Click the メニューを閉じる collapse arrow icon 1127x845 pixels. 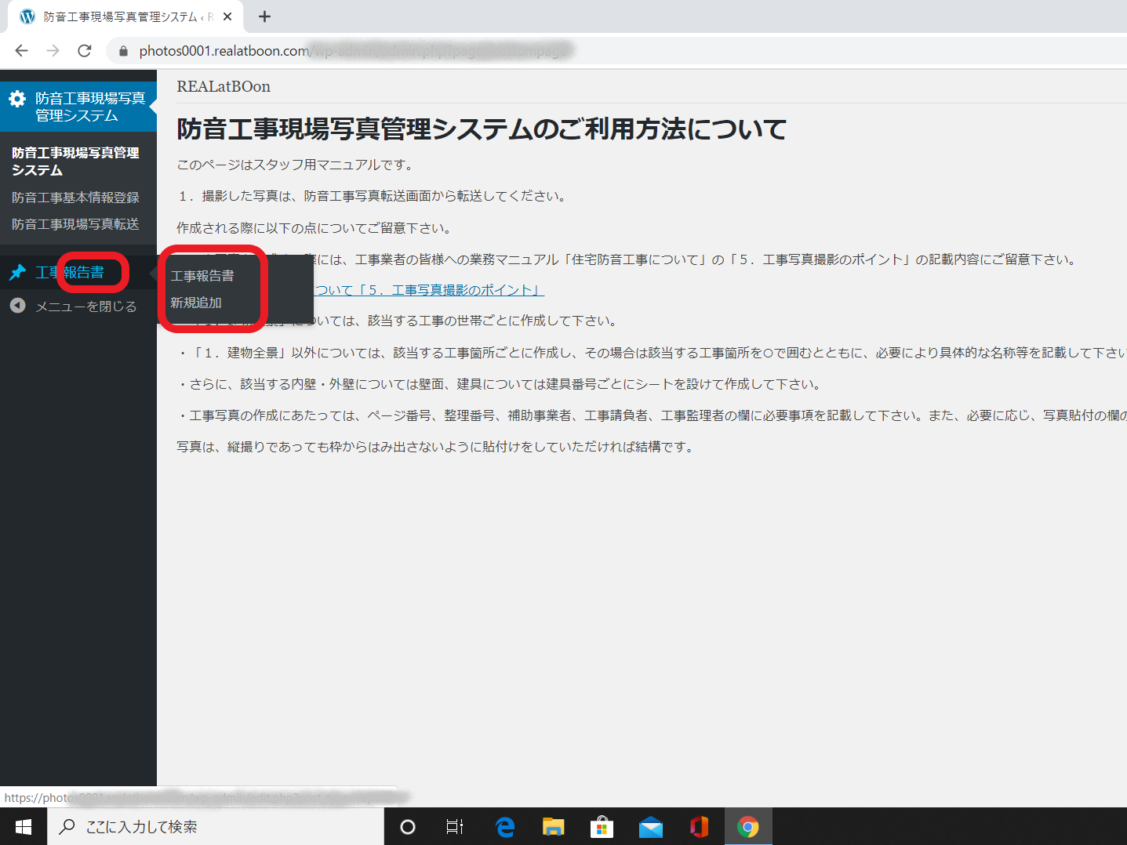click(17, 306)
